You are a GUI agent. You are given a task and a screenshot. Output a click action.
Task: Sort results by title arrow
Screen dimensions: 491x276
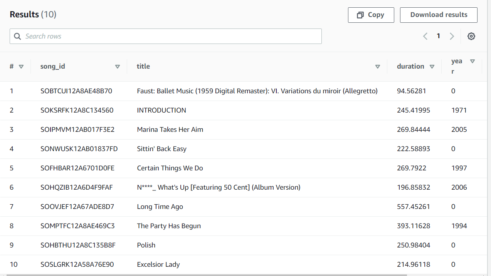[x=378, y=66]
